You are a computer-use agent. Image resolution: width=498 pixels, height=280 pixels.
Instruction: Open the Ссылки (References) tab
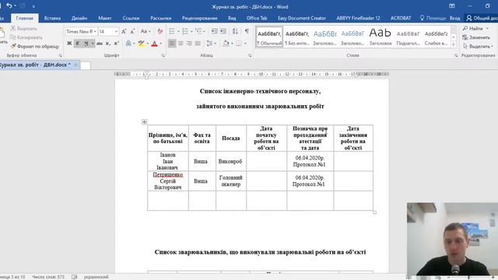pyautogui.click(x=131, y=18)
